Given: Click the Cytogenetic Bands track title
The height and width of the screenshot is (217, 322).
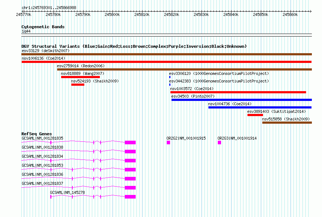Looking at the screenshot, I should click(x=43, y=27).
